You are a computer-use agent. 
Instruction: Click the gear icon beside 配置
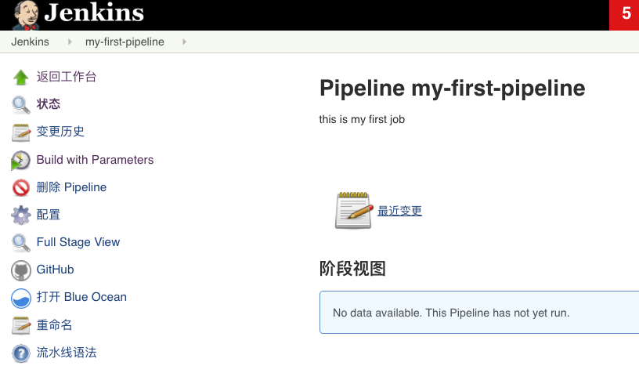[21, 215]
